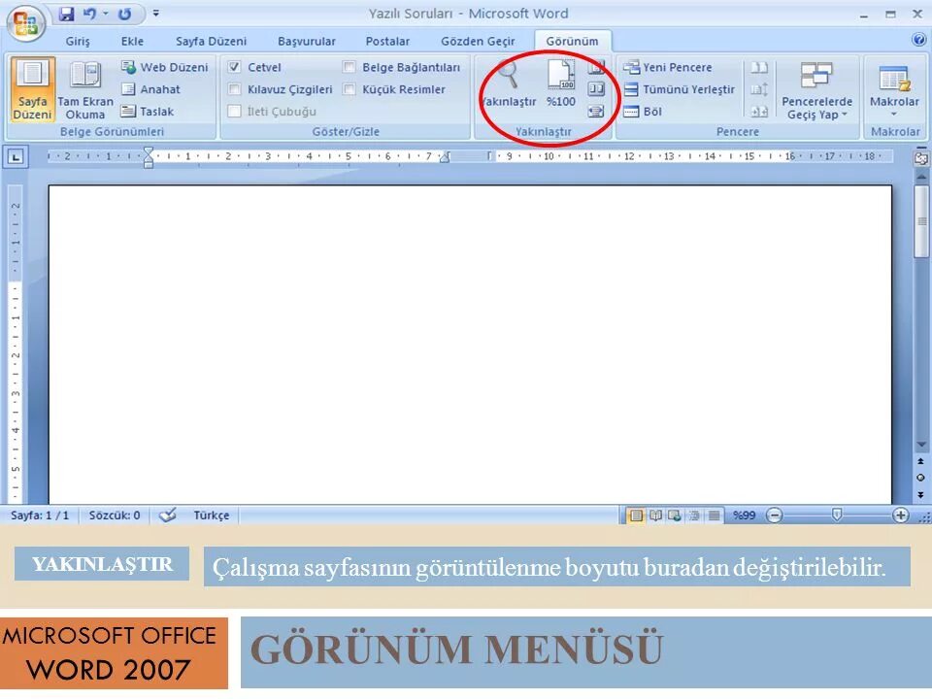Select draft view in status bar
The height and width of the screenshot is (699, 932).
click(x=714, y=516)
